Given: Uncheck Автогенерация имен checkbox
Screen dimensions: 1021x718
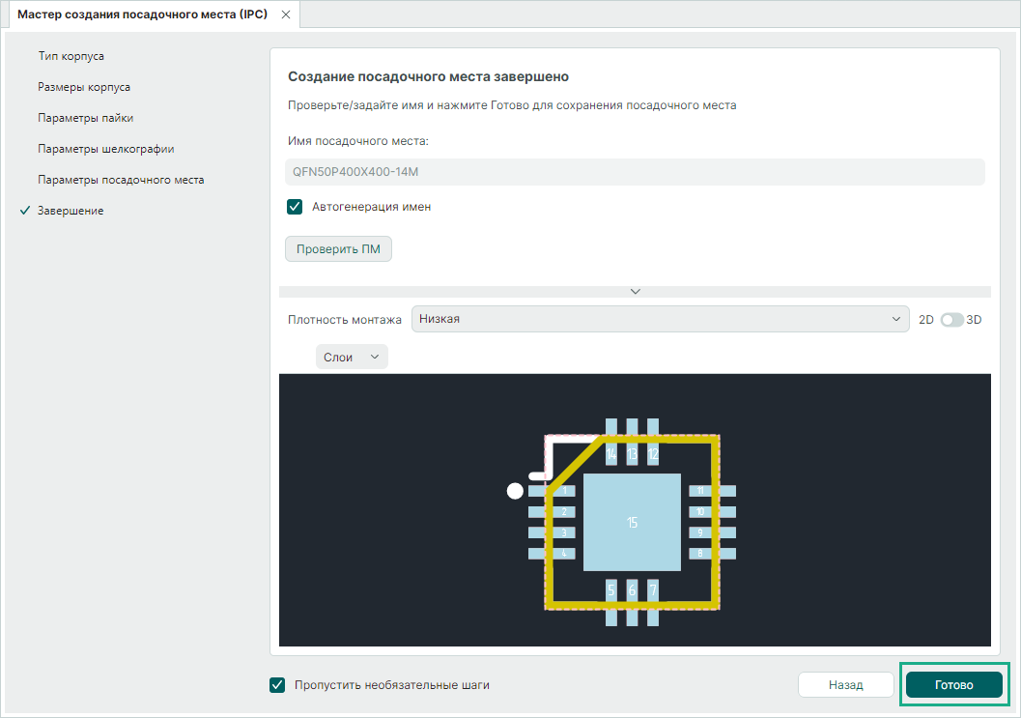Looking at the screenshot, I should pyautogui.click(x=296, y=207).
